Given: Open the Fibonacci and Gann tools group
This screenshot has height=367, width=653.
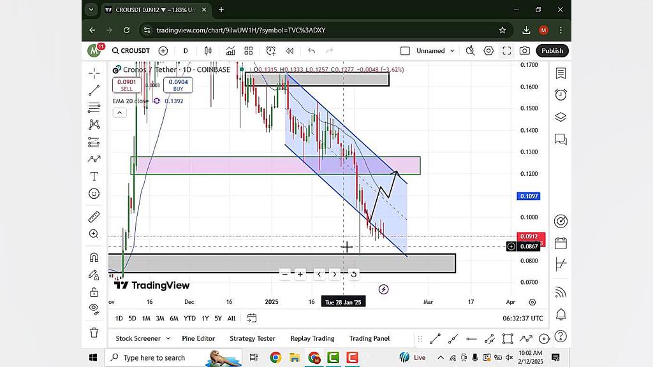Looking at the screenshot, I should point(94,107).
